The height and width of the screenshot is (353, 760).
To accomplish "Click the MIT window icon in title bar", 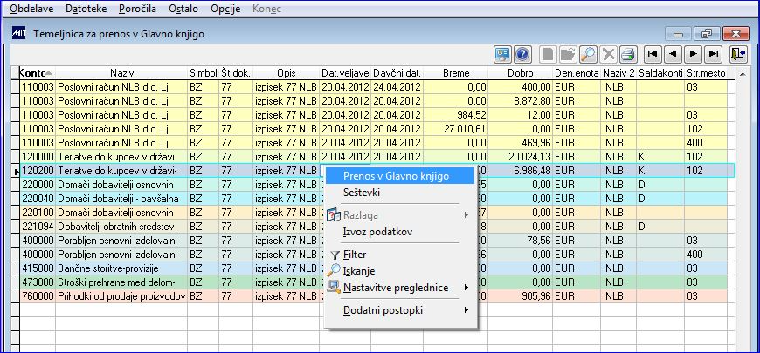I will [18, 33].
